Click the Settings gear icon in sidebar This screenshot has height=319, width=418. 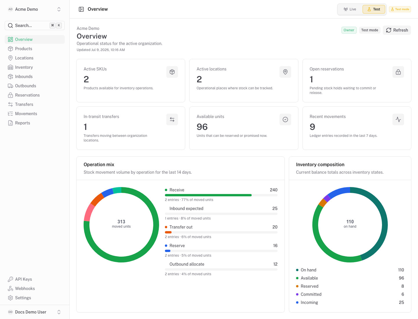tap(10, 298)
